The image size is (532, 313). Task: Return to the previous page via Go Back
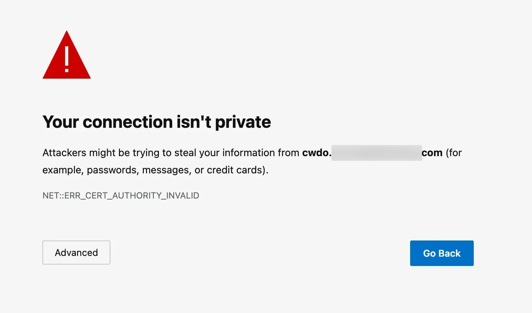pyautogui.click(x=442, y=253)
